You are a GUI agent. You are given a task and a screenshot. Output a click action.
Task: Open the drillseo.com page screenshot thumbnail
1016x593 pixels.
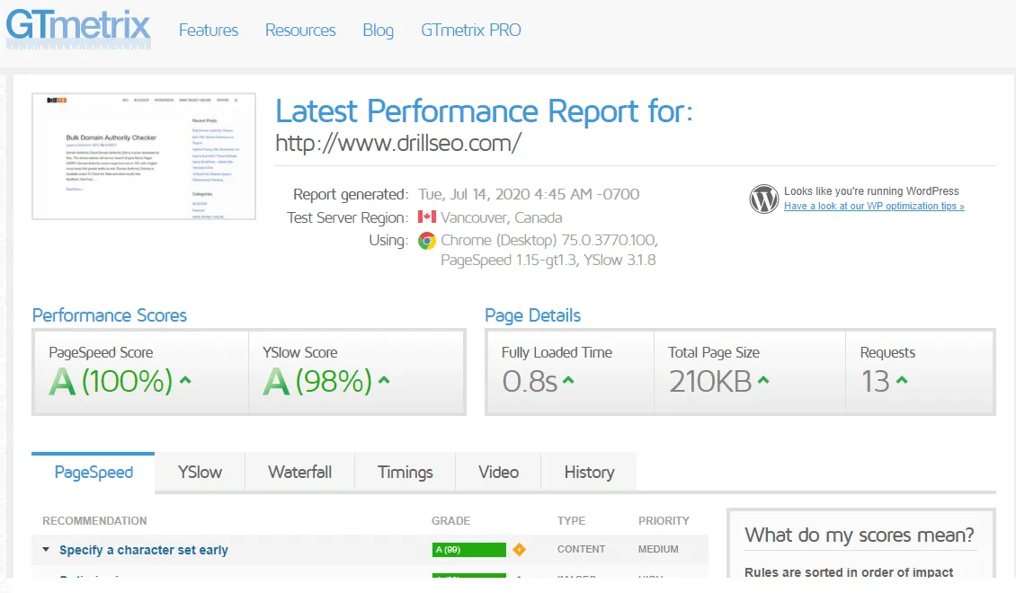click(x=144, y=156)
